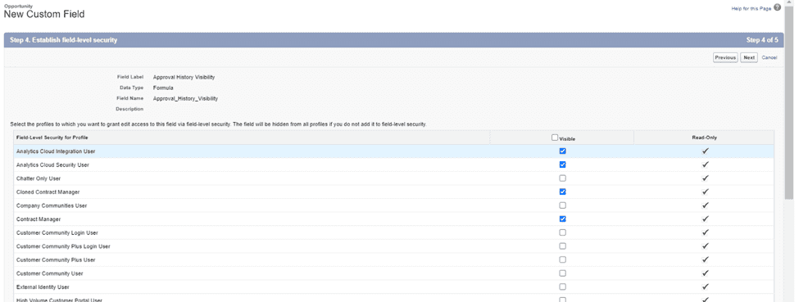The height and width of the screenshot is (302, 799).
Task: Toggle the Visible header select-all checkbox
Action: (x=555, y=137)
